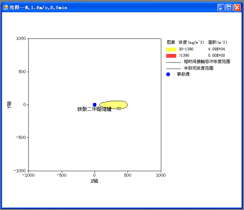
Task: Click the legend area value 0.00E+00
Action: click(216, 55)
